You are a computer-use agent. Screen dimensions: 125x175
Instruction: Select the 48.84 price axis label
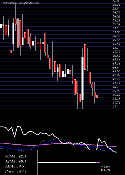(x=117, y=44)
